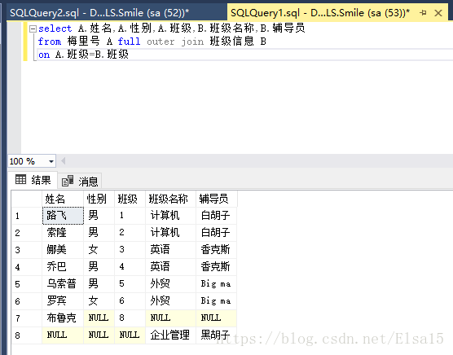Click the full keyword in the query
This screenshot has width=453, height=355.
(x=129, y=42)
